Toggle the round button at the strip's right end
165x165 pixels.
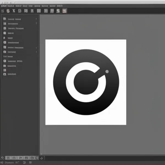[37, 158]
